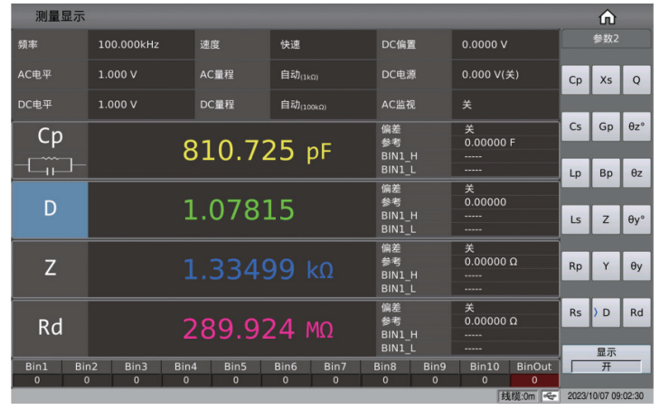The height and width of the screenshot is (419, 660).
Task: Toggle the D parameter 偏差 setting
Action: (x=504, y=189)
